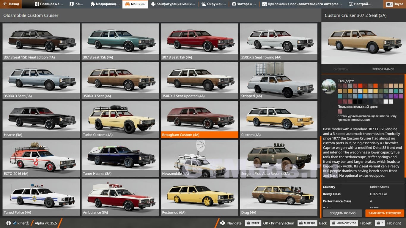
Task: Click the ENTER key hint icon
Action: (x=253, y=223)
